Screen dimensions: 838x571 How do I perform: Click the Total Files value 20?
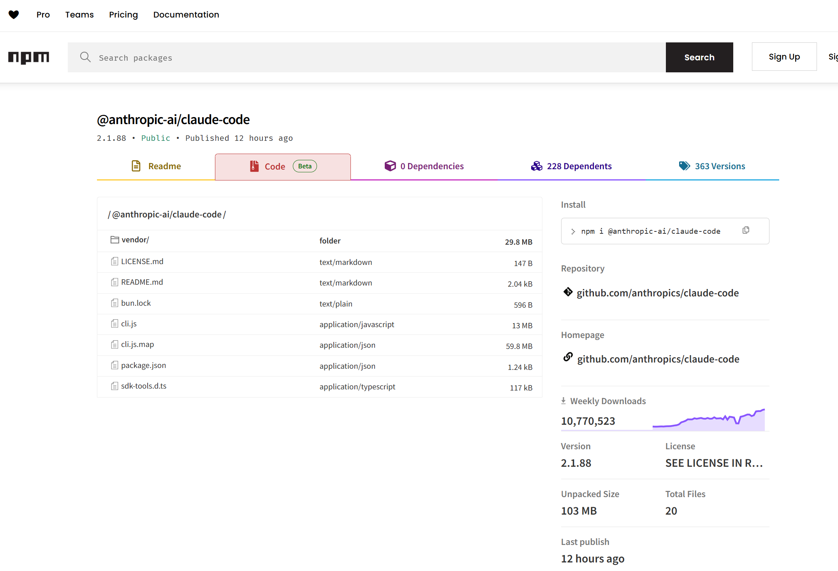tap(671, 511)
